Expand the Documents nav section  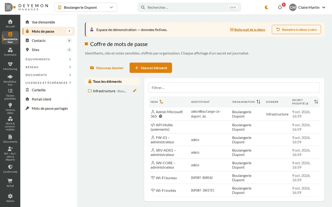point(49,75)
